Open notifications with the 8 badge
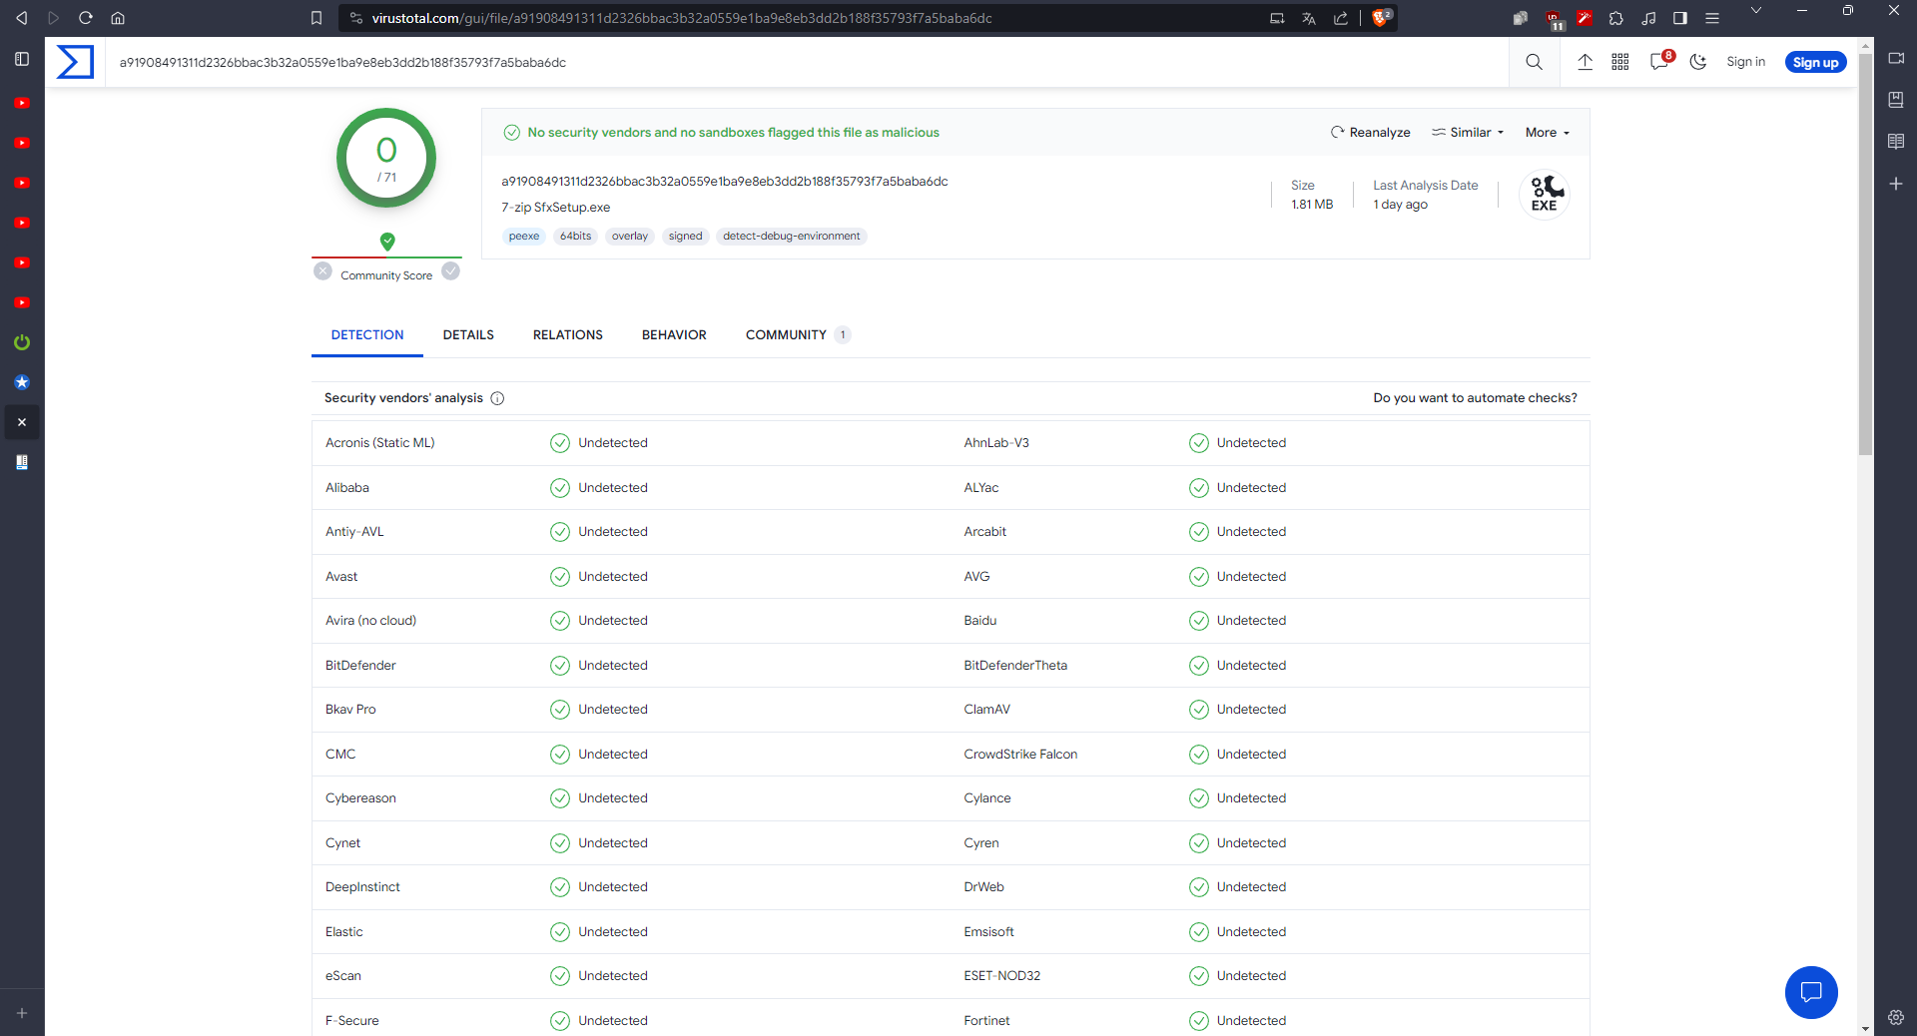 1661,61
